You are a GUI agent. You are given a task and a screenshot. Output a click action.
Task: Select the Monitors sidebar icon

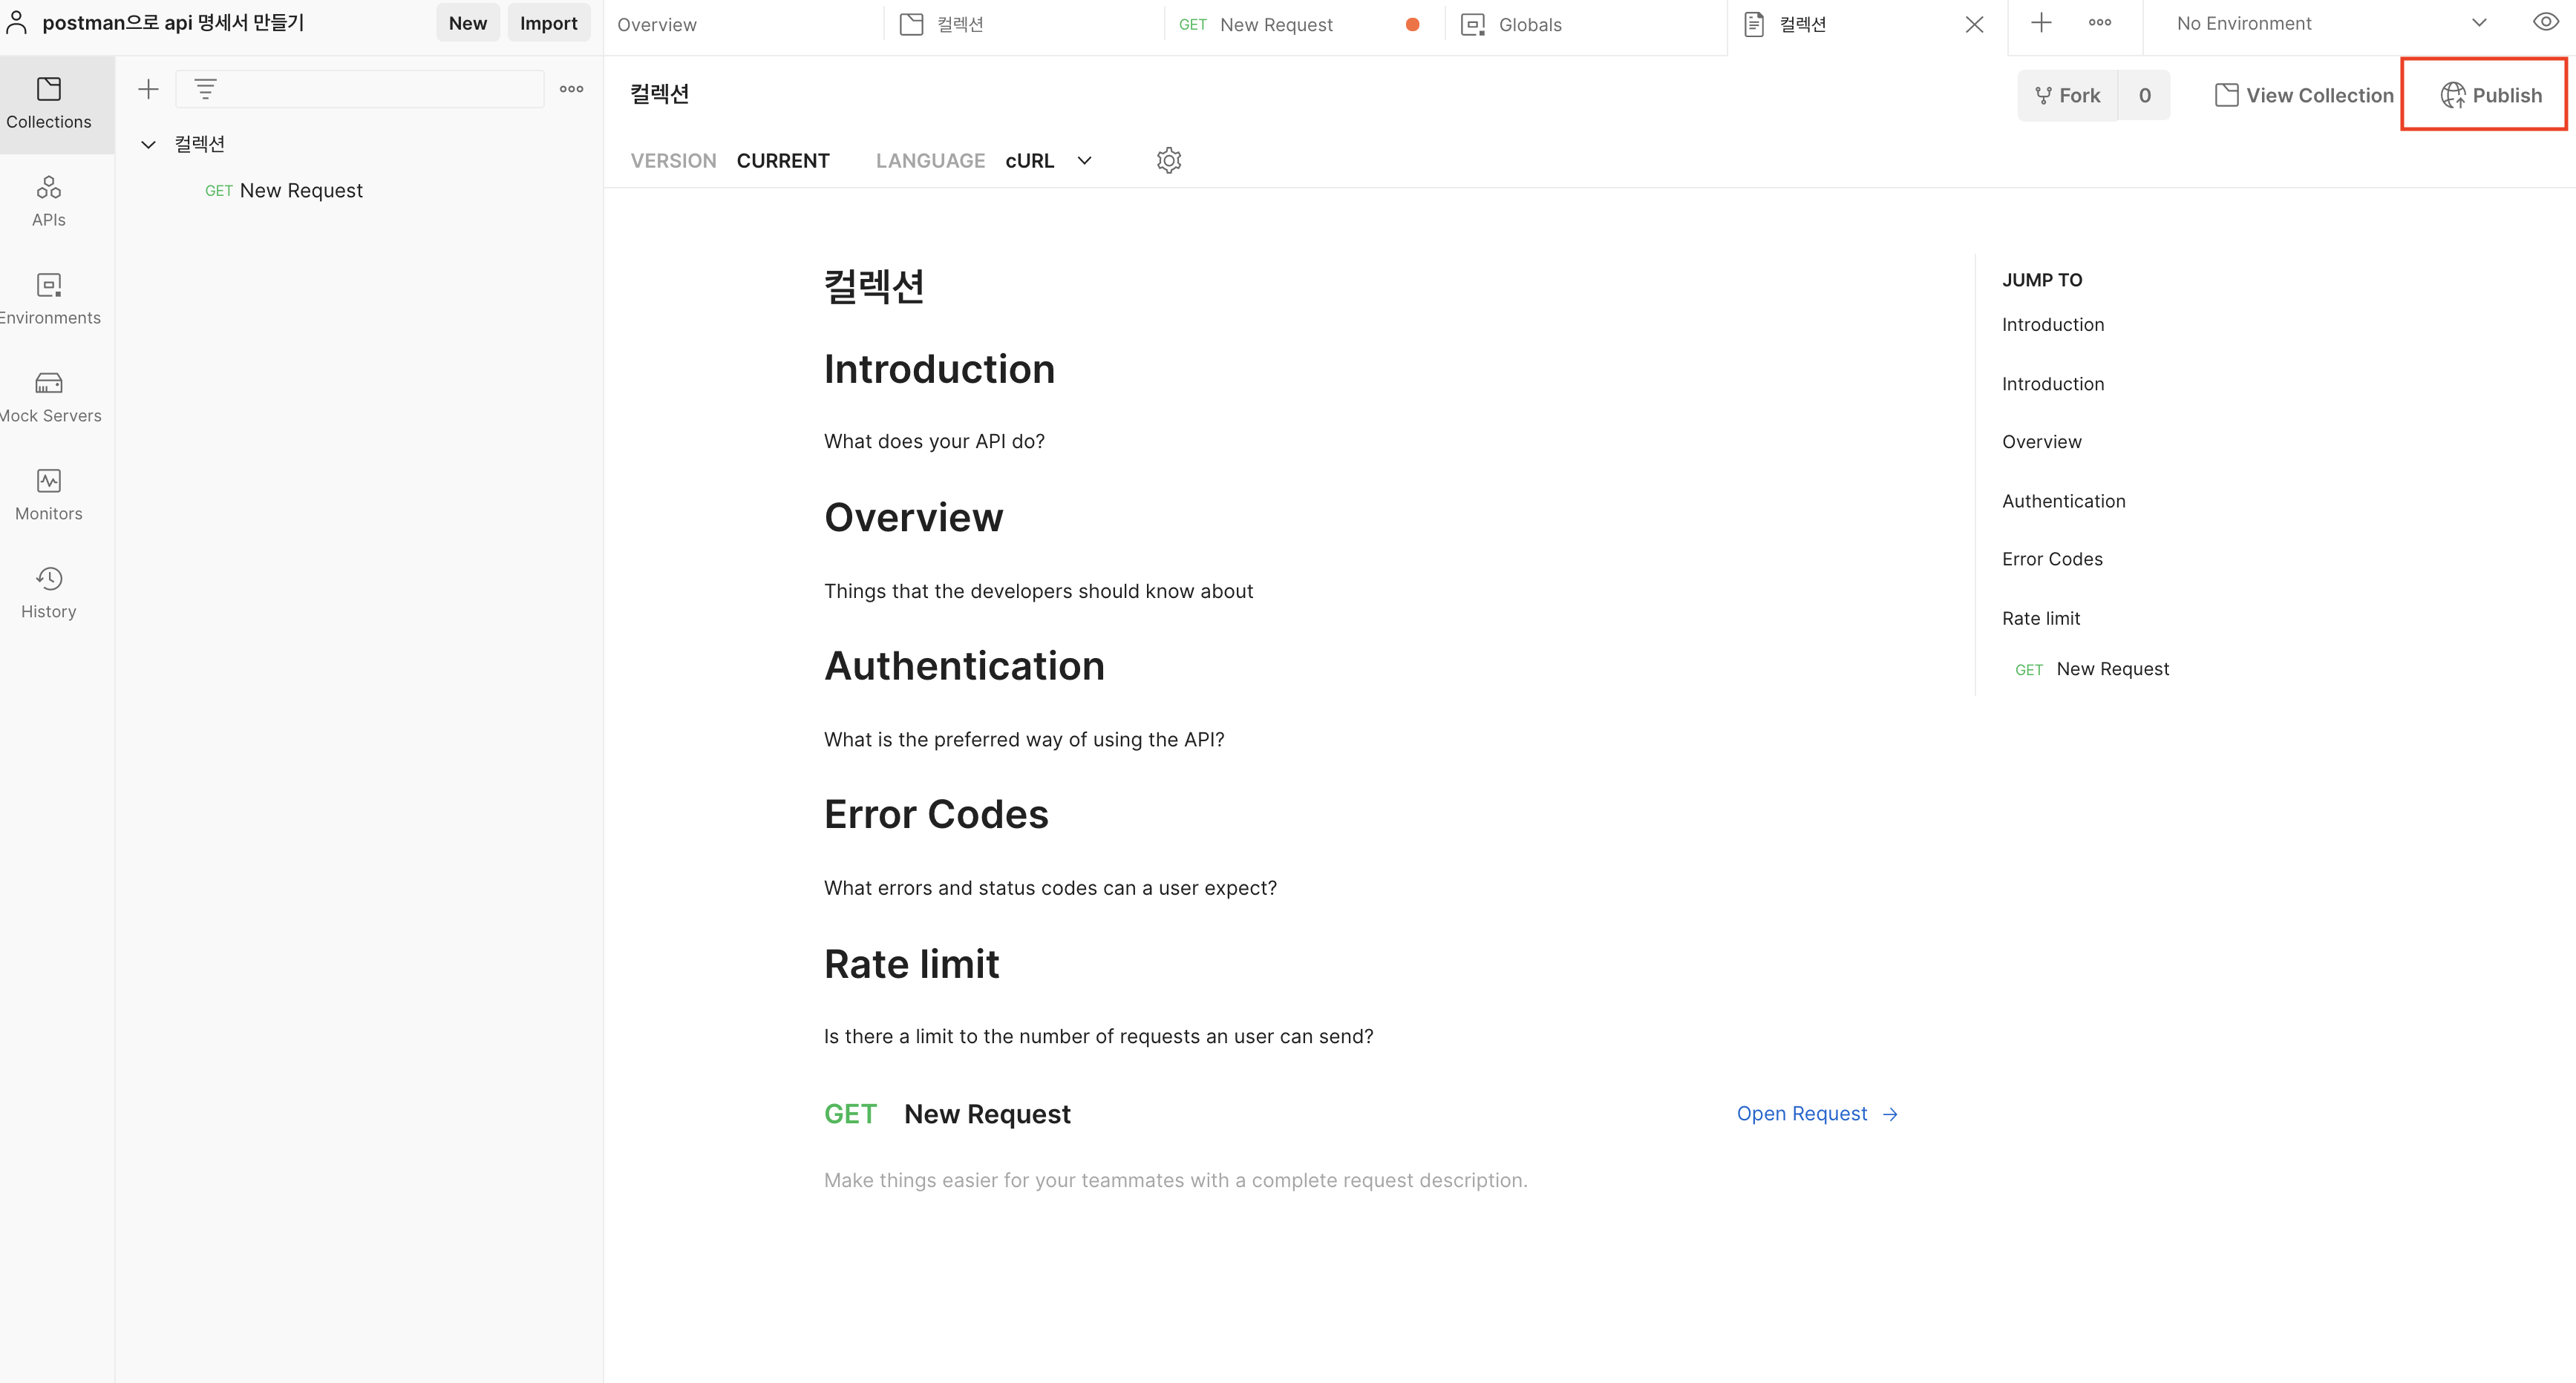(x=48, y=493)
